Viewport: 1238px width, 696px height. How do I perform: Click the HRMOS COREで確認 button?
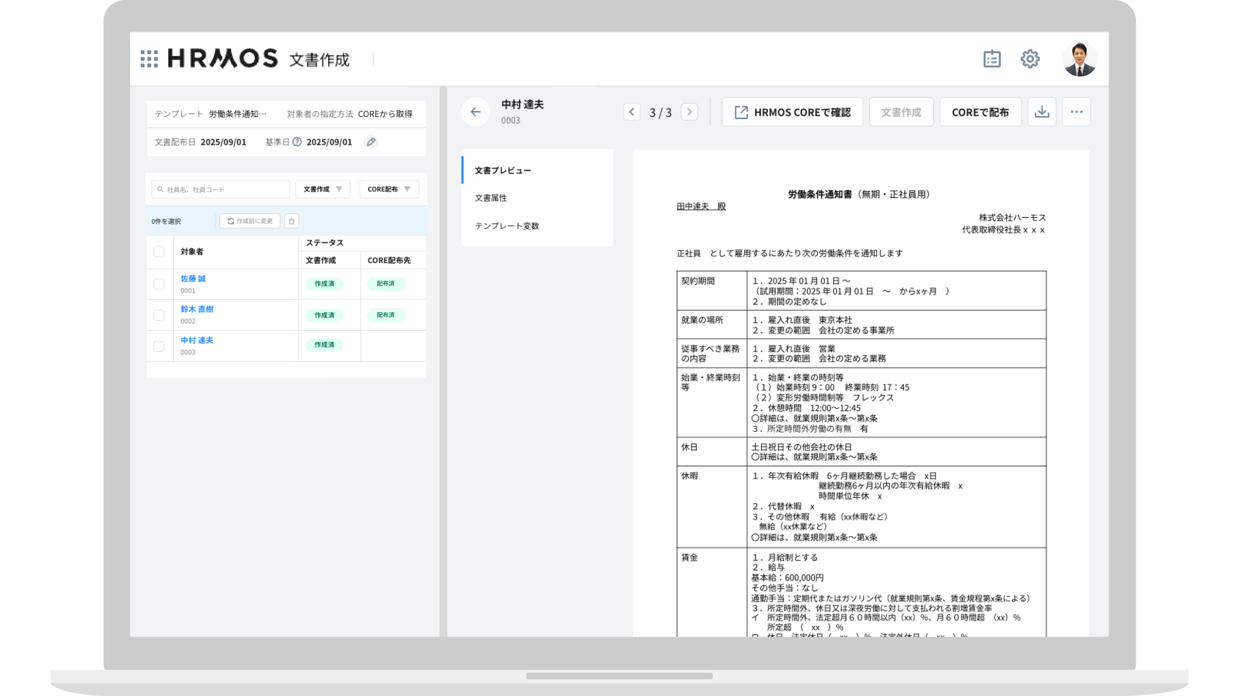pyautogui.click(x=793, y=111)
